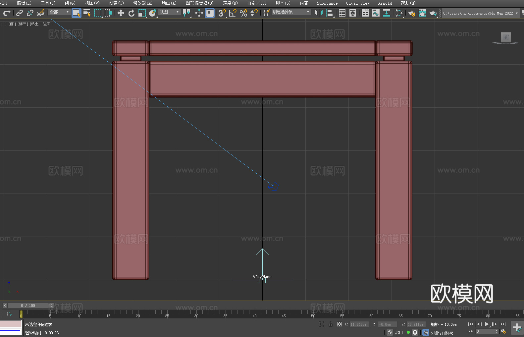Click the Z coordinate field

coord(416,324)
